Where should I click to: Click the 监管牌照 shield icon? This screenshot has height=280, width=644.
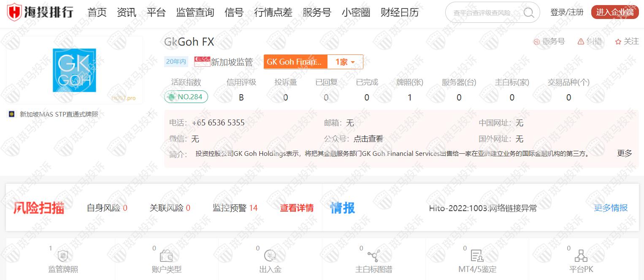pyautogui.click(x=63, y=256)
